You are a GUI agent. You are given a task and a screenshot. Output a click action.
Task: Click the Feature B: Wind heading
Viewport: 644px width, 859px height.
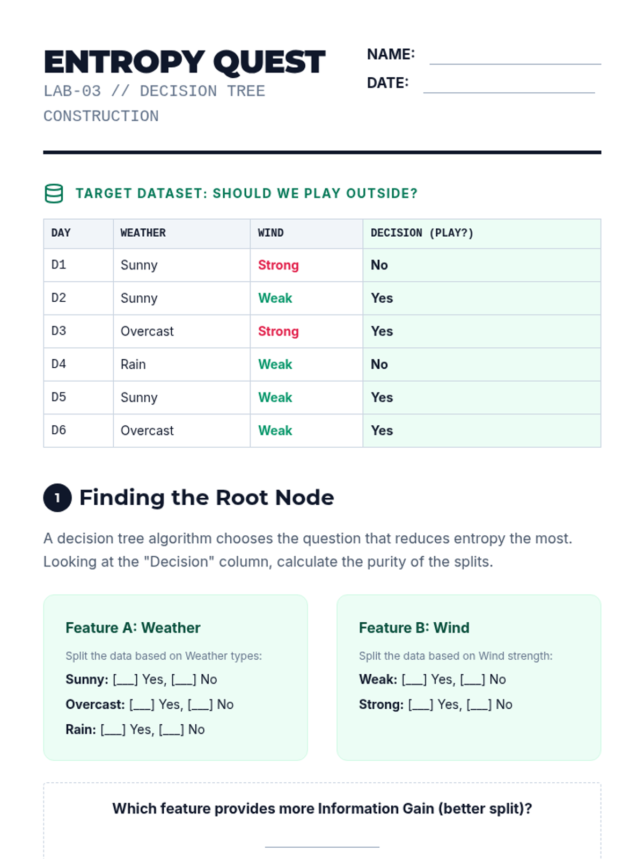pos(414,628)
